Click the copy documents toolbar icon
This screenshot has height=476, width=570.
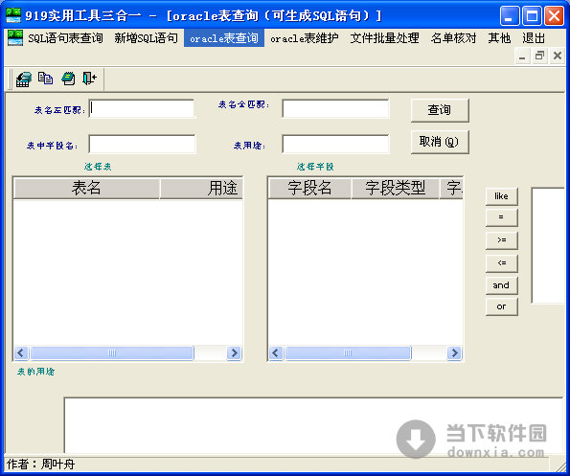click(x=45, y=79)
